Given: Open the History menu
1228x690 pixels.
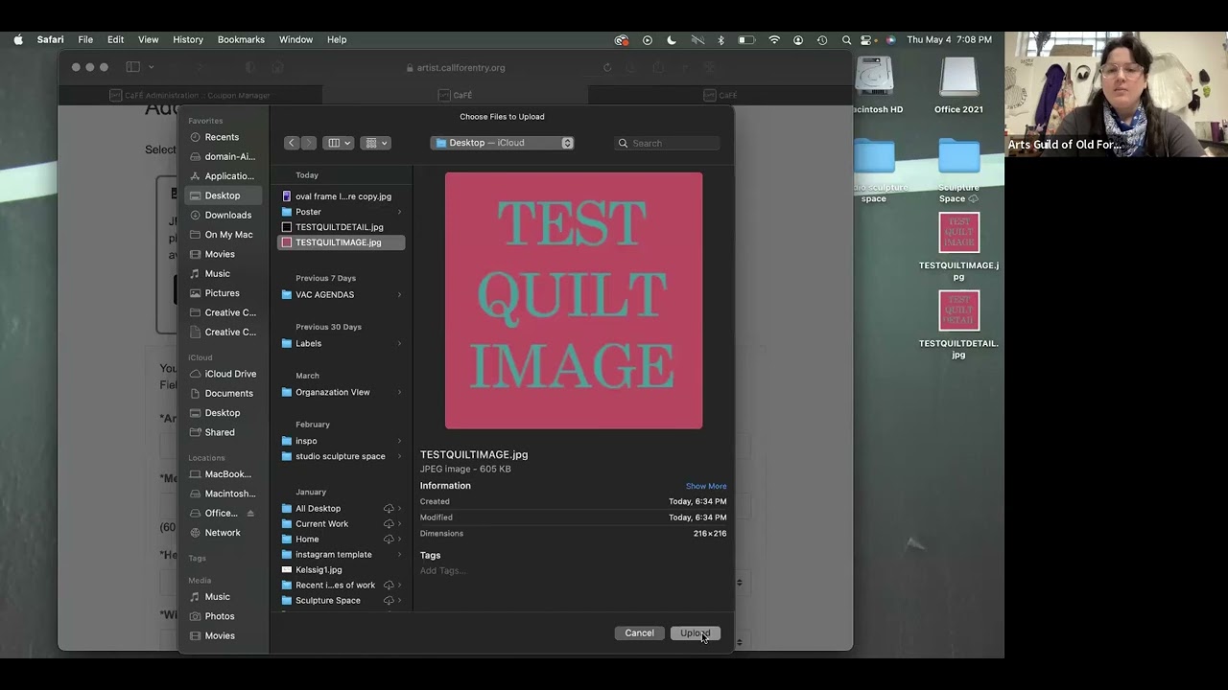Looking at the screenshot, I should coord(188,39).
